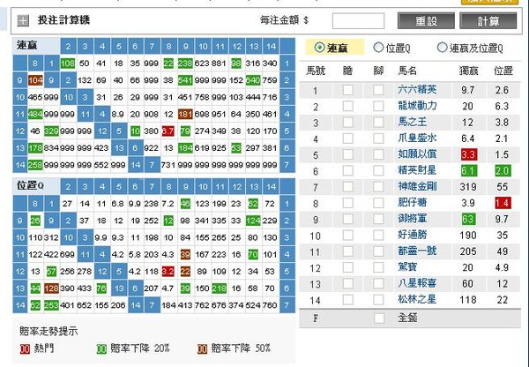This screenshot has width=529, height=367.
Task: Open horse name link 神雄金剛
Action: (417, 186)
